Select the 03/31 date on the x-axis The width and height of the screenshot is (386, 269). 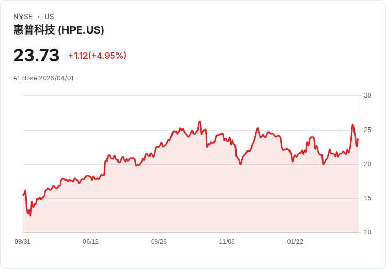tap(23, 242)
